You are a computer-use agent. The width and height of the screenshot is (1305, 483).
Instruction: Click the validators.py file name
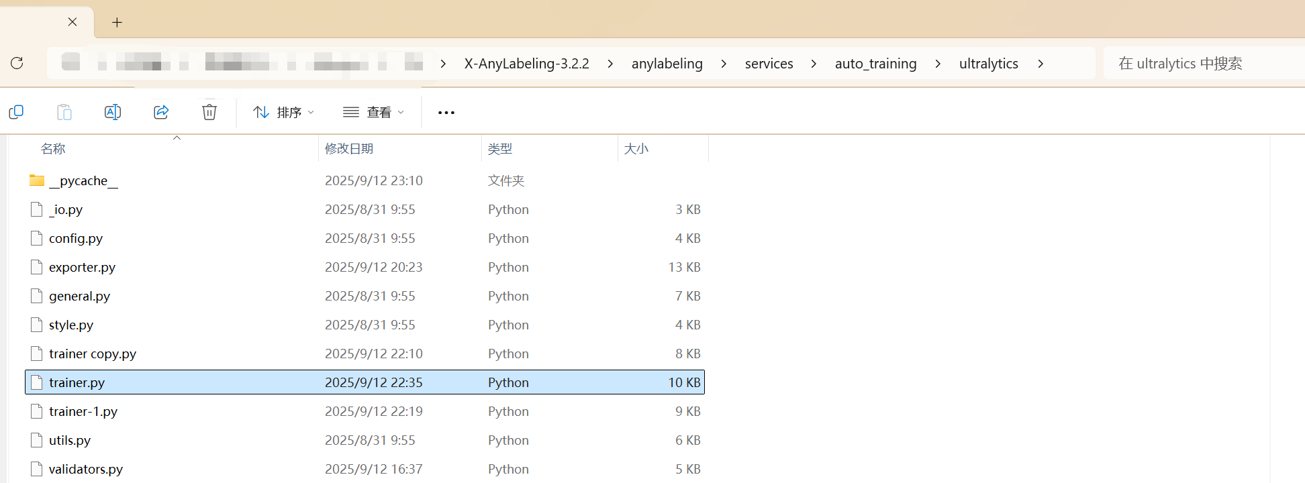(x=86, y=470)
